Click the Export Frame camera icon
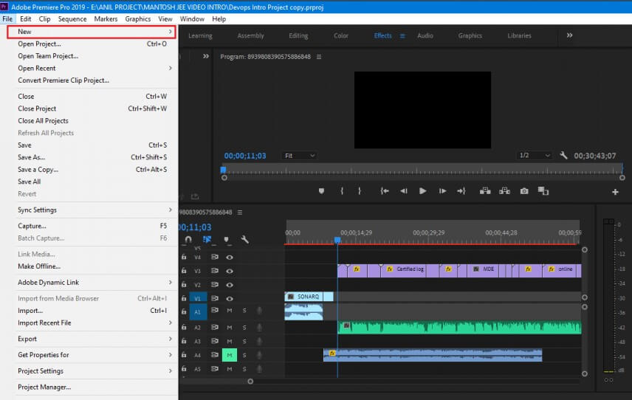This screenshot has height=400, width=632. tap(524, 191)
